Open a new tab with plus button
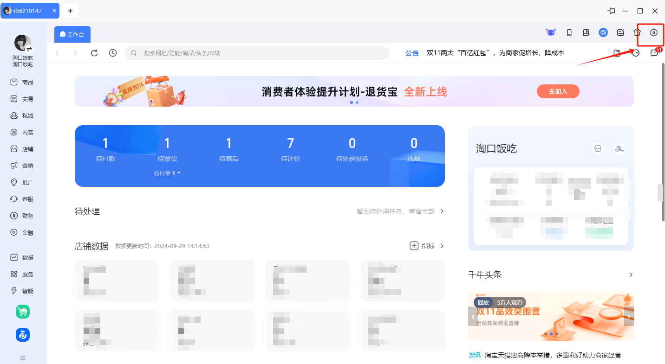The width and height of the screenshot is (665, 364). [x=70, y=11]
